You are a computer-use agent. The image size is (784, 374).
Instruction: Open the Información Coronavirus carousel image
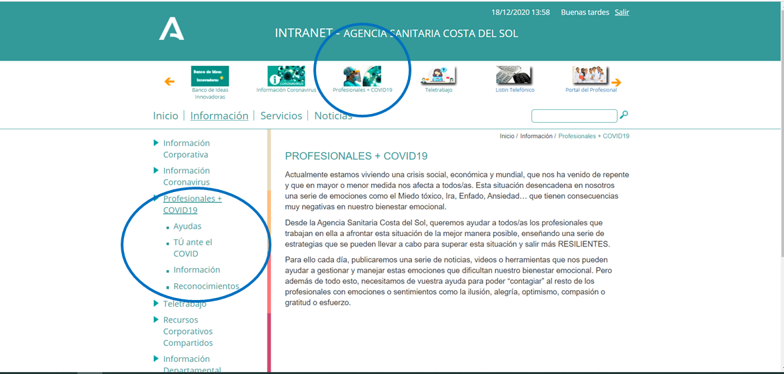286,76
